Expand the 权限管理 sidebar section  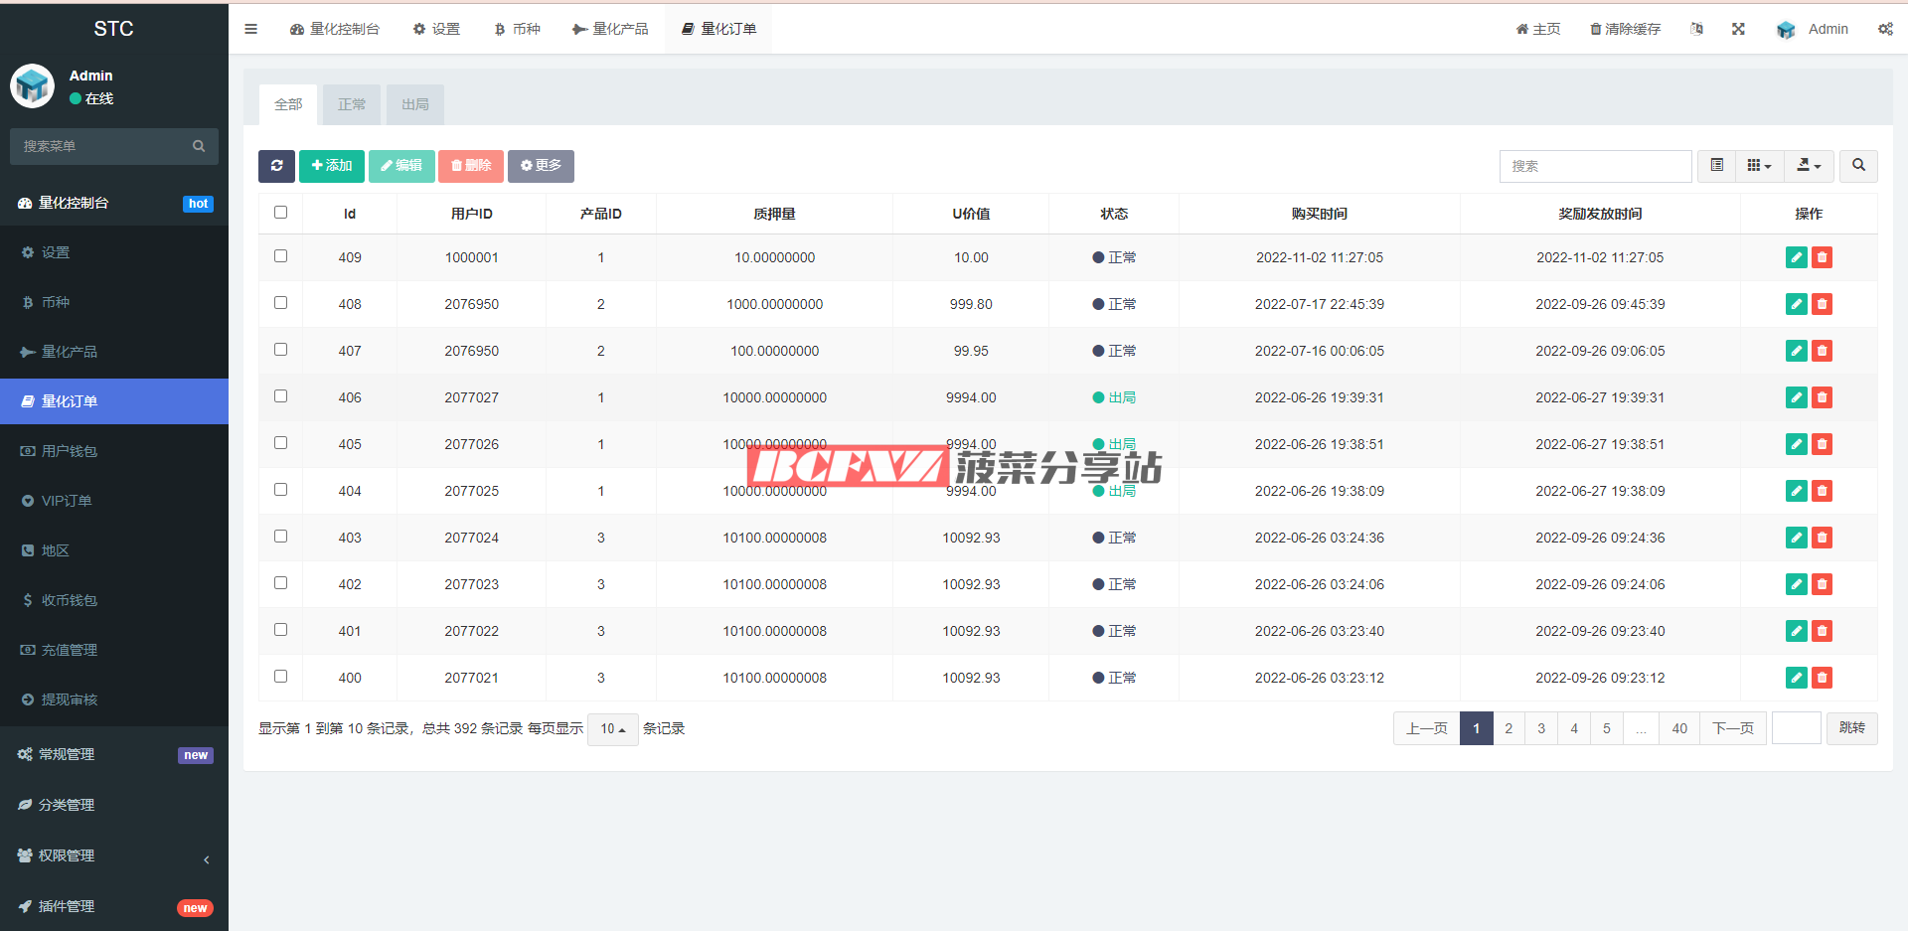click(67, 855)
